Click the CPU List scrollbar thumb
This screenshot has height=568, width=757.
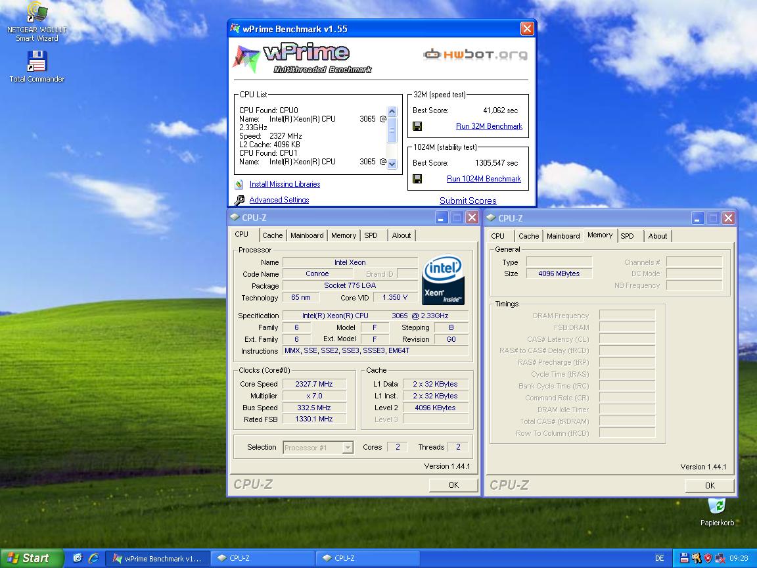[392, 130]
